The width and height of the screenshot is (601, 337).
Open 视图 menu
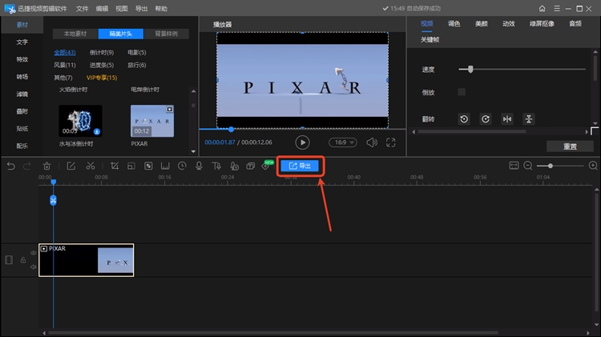tap(122, 9)
